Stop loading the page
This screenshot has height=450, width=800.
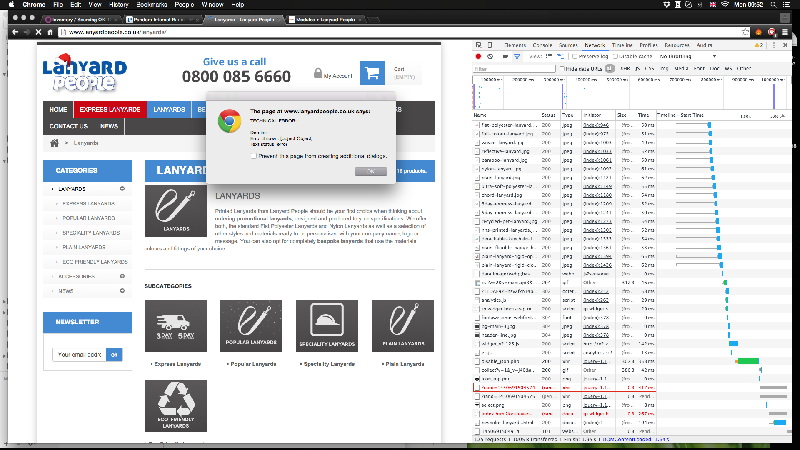38,32
